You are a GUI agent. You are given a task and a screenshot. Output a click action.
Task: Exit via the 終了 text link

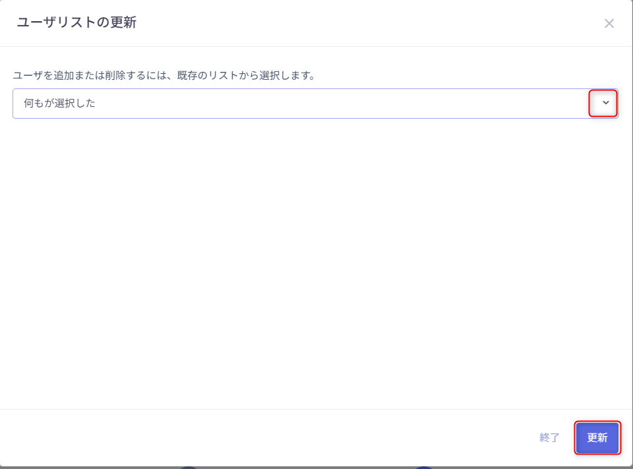(549, 437)
